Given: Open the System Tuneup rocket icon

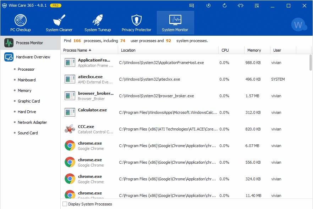Looking at the screenshot, I should (x=98, y=20).
